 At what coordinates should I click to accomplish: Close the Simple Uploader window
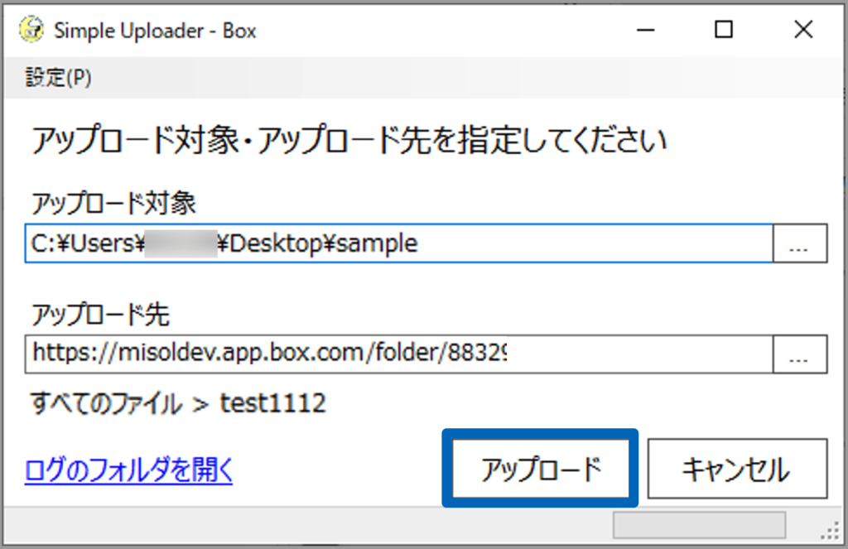click(802, 31)
